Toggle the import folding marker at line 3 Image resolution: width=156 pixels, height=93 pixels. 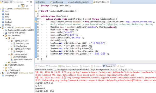pos(40,11)
